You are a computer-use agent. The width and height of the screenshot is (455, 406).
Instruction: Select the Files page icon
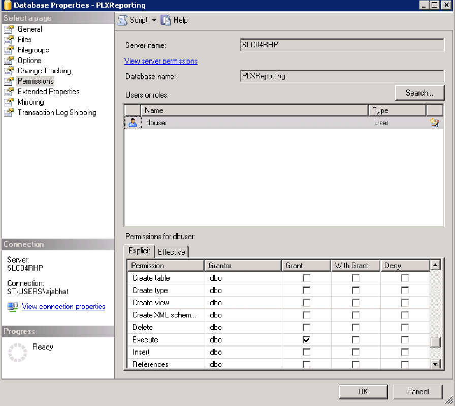point(9,40)
